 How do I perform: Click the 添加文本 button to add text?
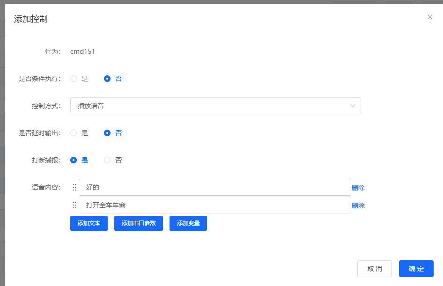click(89, 223)
